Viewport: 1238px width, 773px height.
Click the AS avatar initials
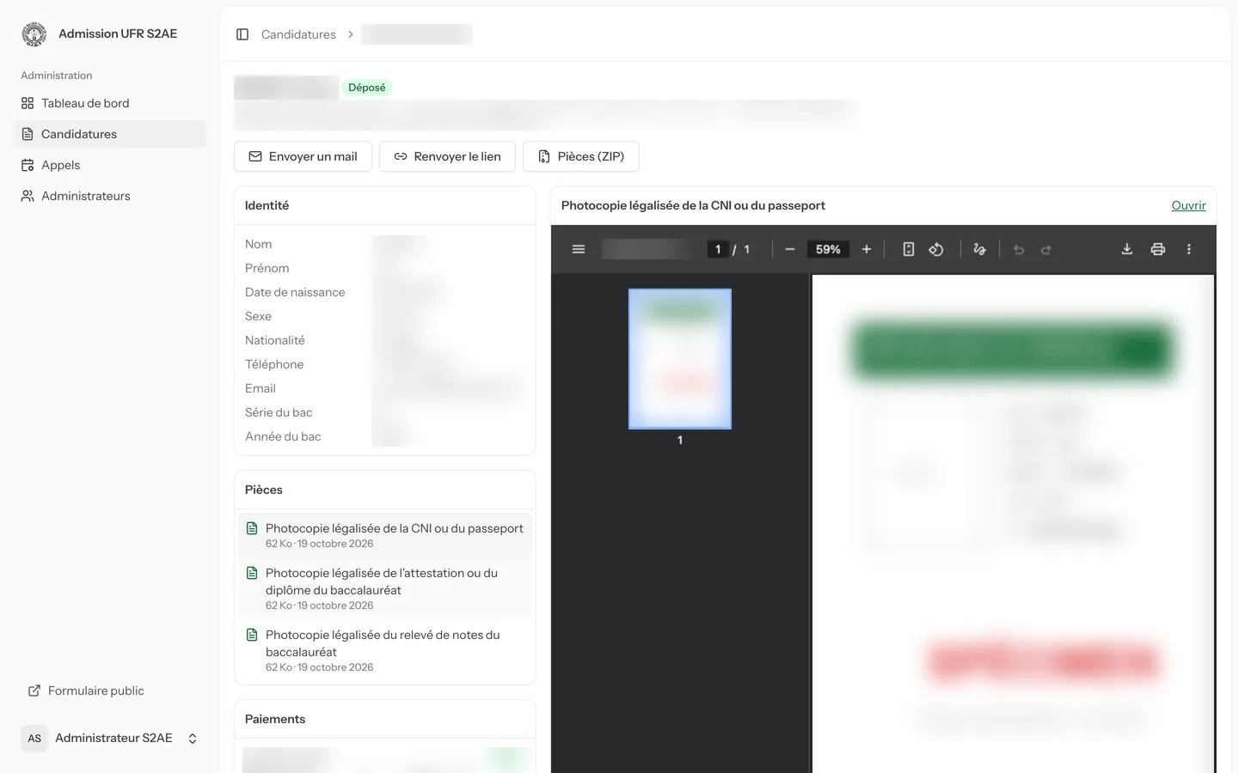[x=34, y=738]
